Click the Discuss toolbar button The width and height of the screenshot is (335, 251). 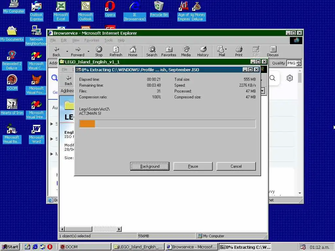(273, 52)
